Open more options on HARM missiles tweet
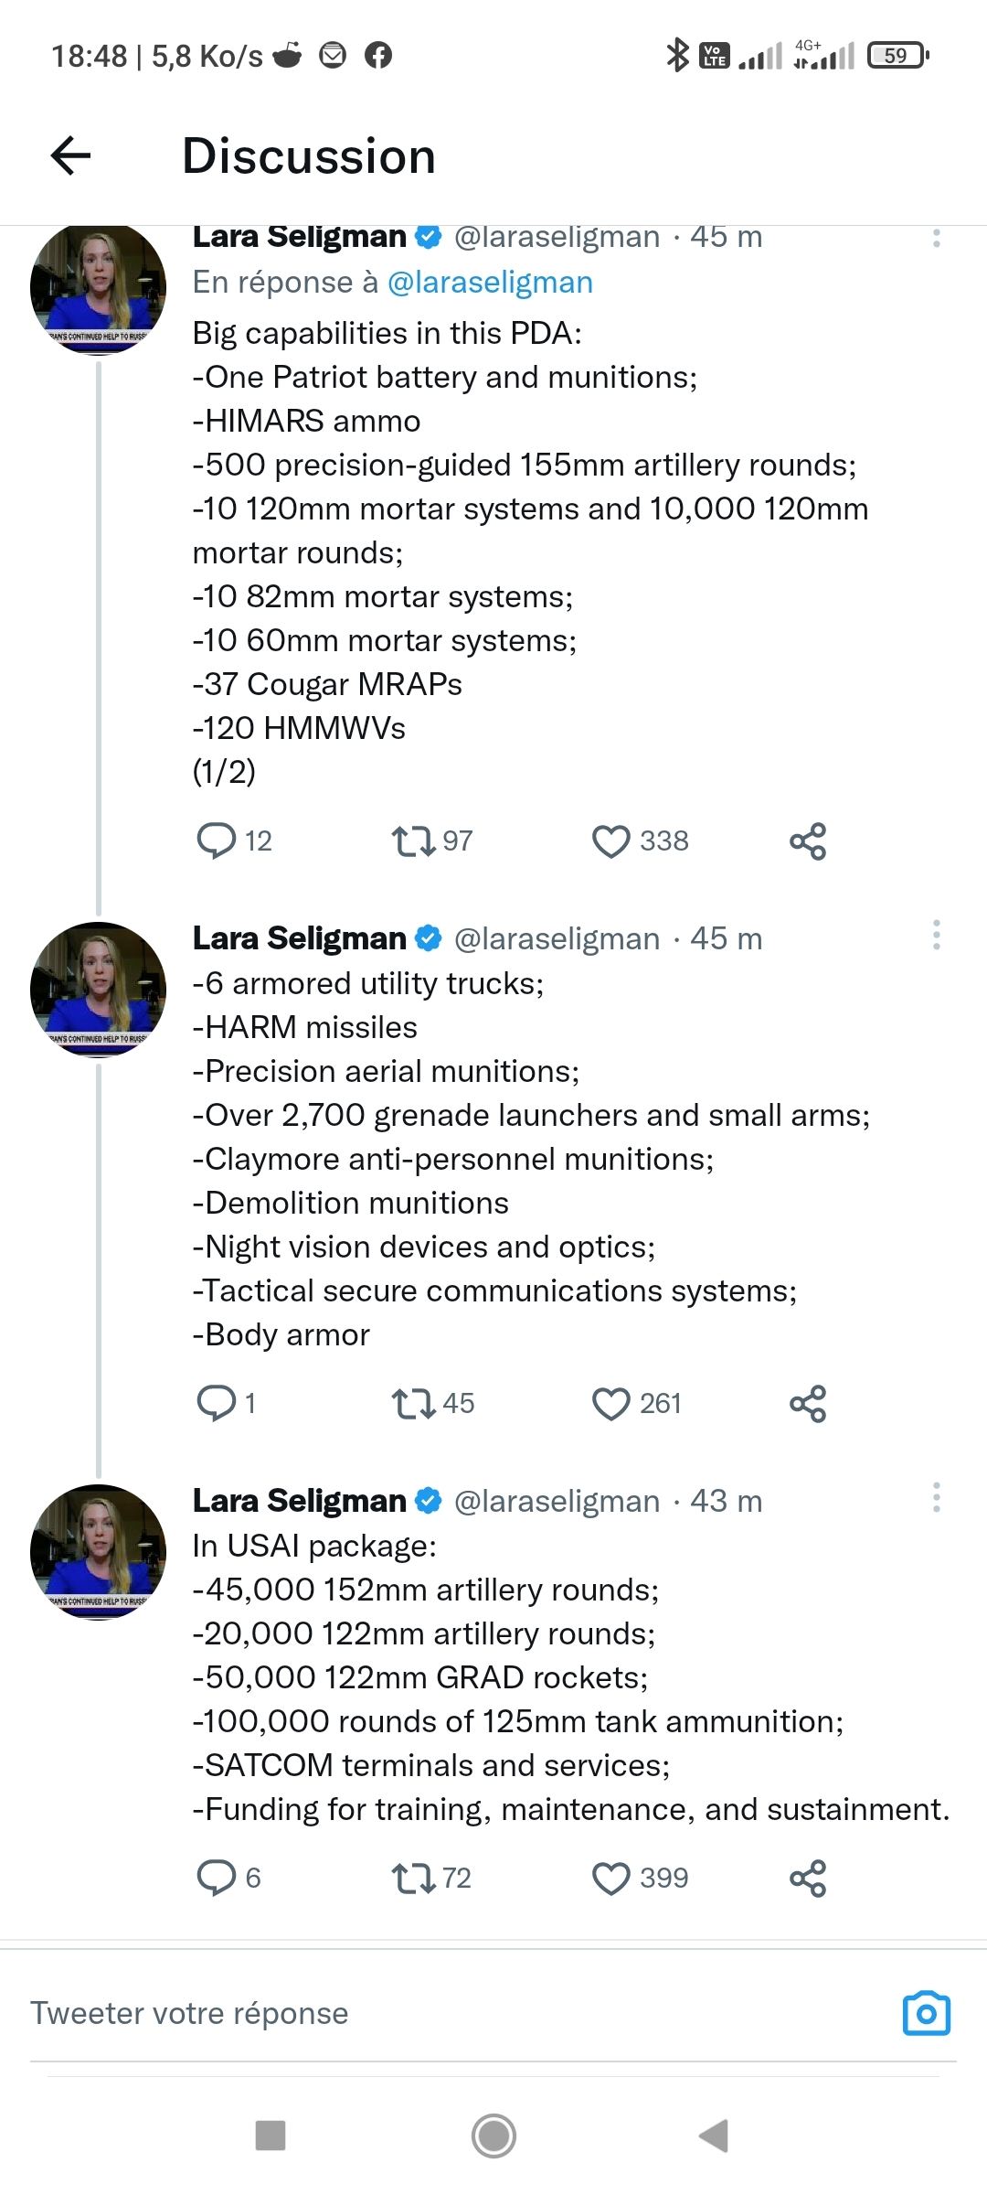This screenshot has height=2195, width=987. pos(936,935)
